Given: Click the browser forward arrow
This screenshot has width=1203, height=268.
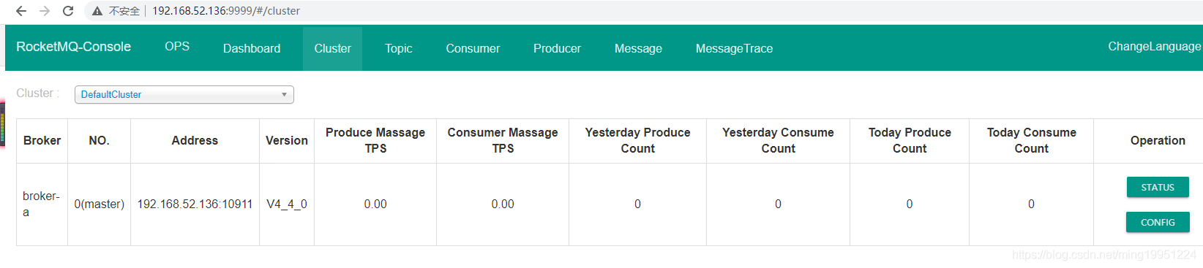Looking at the screenshot, I should [45, 11].
